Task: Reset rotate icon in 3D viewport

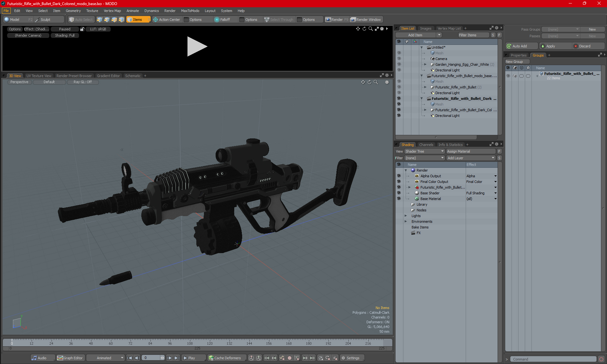Action: (369, 82)
